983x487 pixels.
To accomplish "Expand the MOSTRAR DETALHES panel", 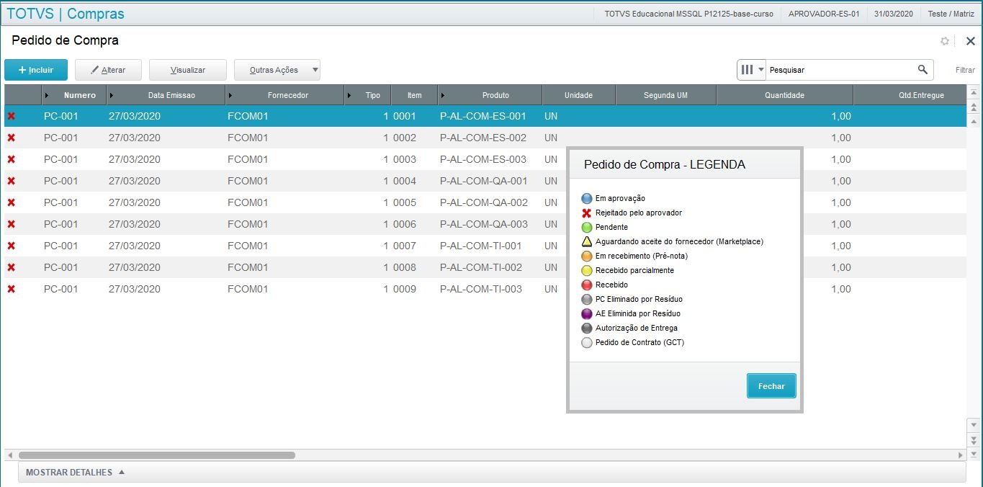I will click(75, 473).
